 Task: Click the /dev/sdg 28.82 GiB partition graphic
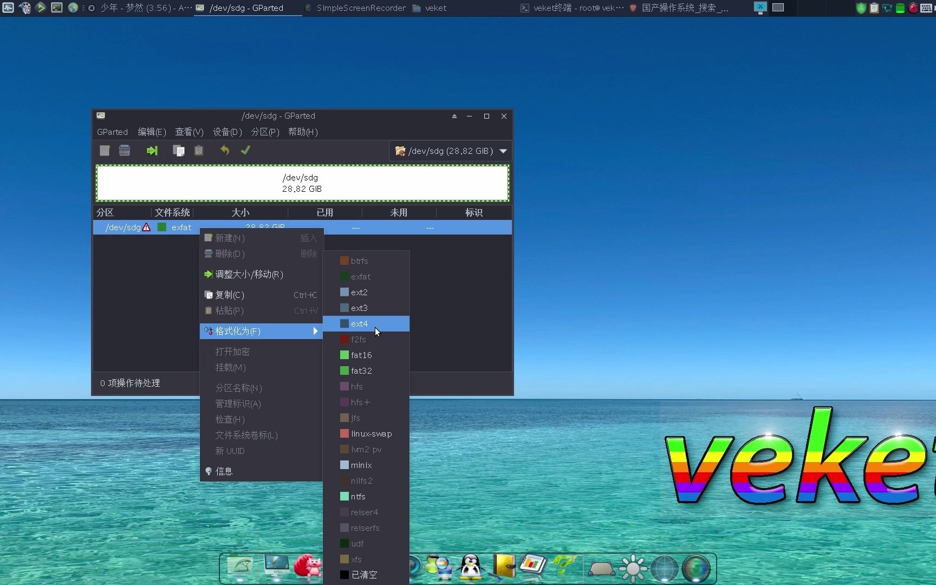(x=302, y=183)
